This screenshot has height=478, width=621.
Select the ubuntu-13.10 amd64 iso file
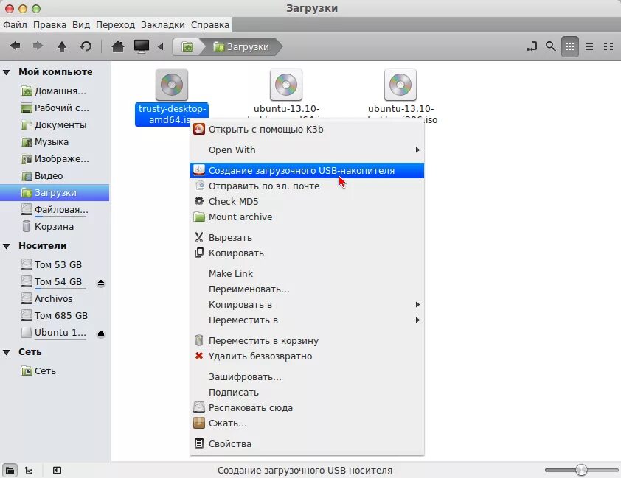286,85
